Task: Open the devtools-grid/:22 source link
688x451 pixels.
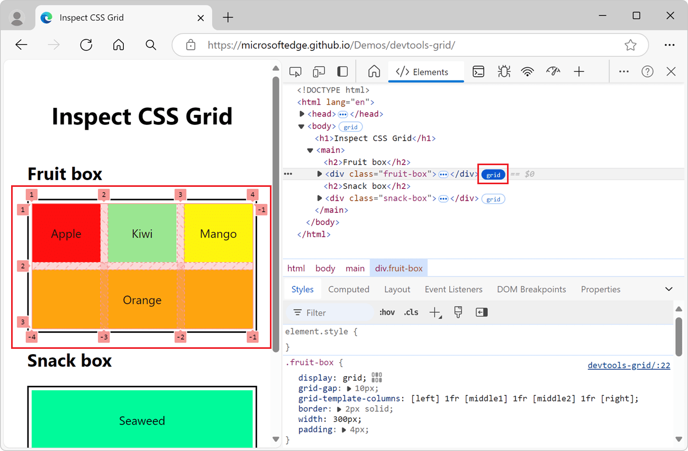Action: tap(629, 365)
